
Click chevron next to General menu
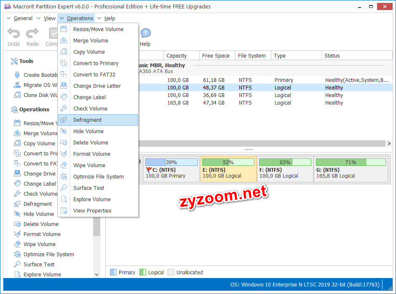click(x=9, y=18)
